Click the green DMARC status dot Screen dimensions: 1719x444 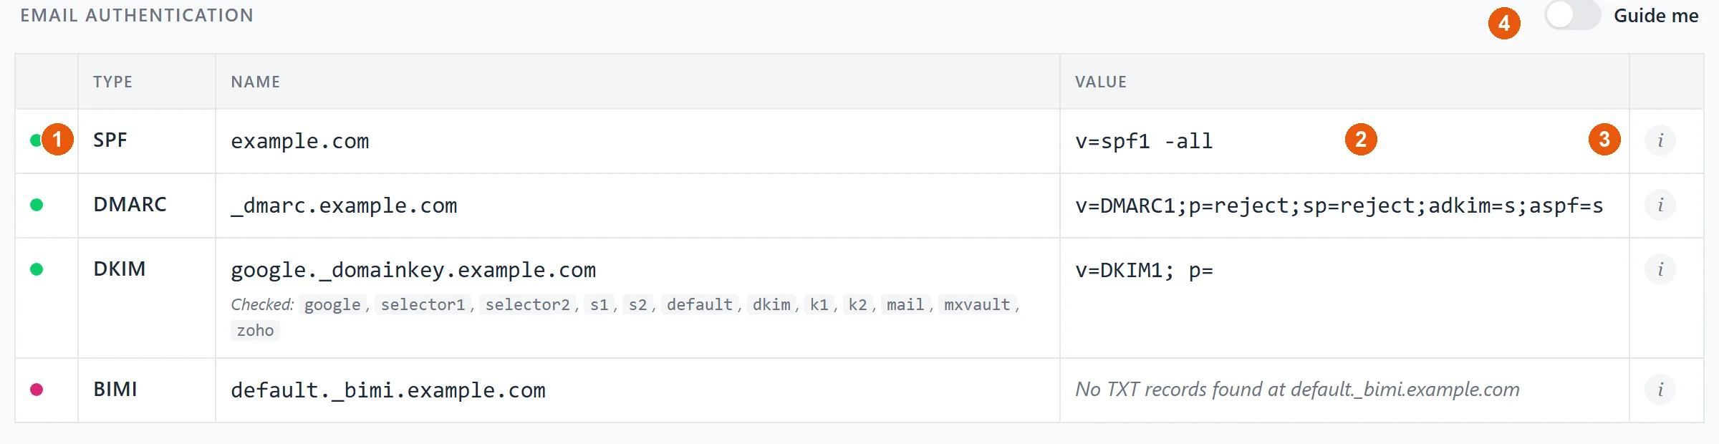37,205
